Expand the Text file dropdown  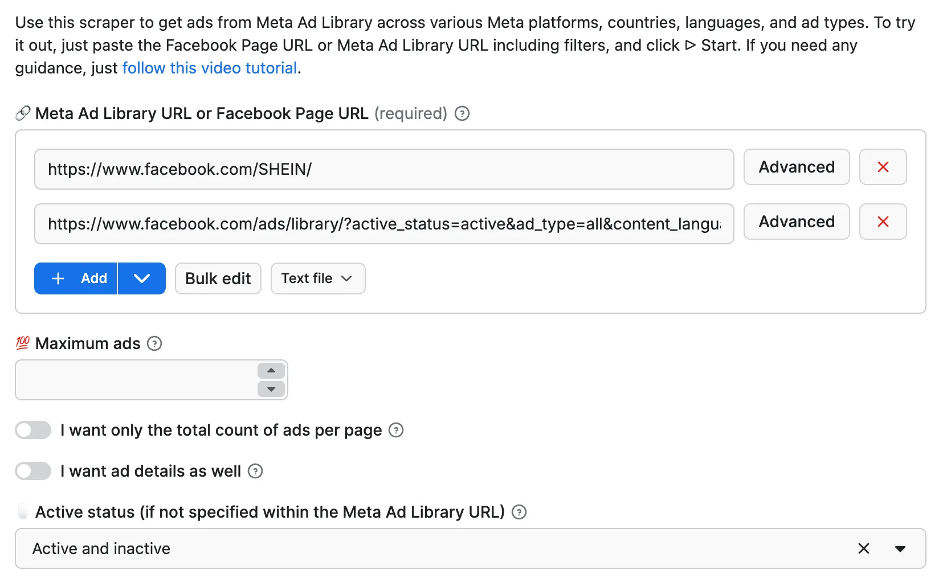coord(317,278)
